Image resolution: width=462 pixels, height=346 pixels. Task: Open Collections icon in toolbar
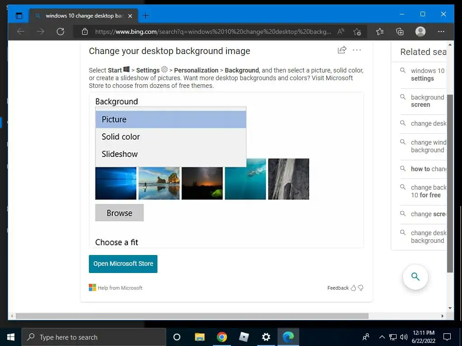click(x=400, y=32)
